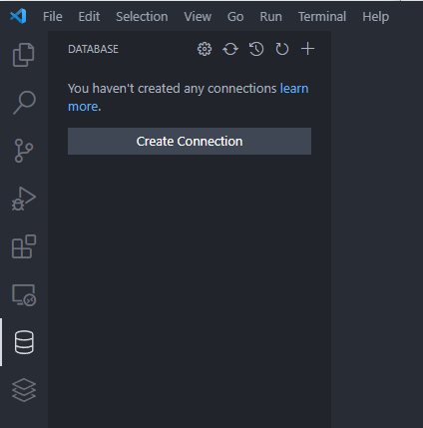Viewport: 423px width, 428px height.
Task: Open the Search view magnifier icon
Action: click(x=24, y=103)
